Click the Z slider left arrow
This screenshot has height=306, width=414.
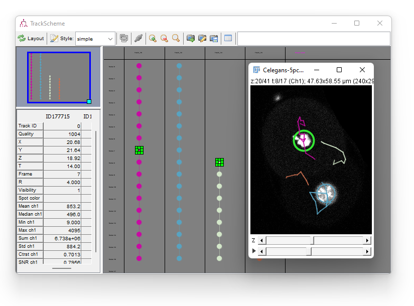coord(262,240)
